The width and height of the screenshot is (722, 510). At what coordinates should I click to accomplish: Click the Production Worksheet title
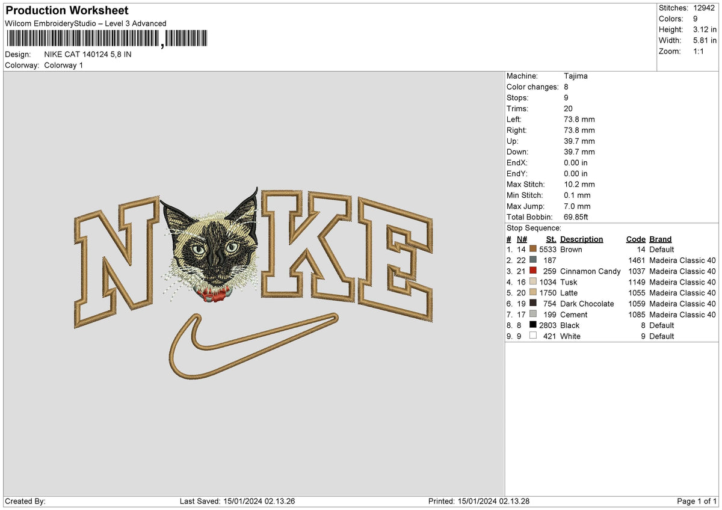coord(67,11)
